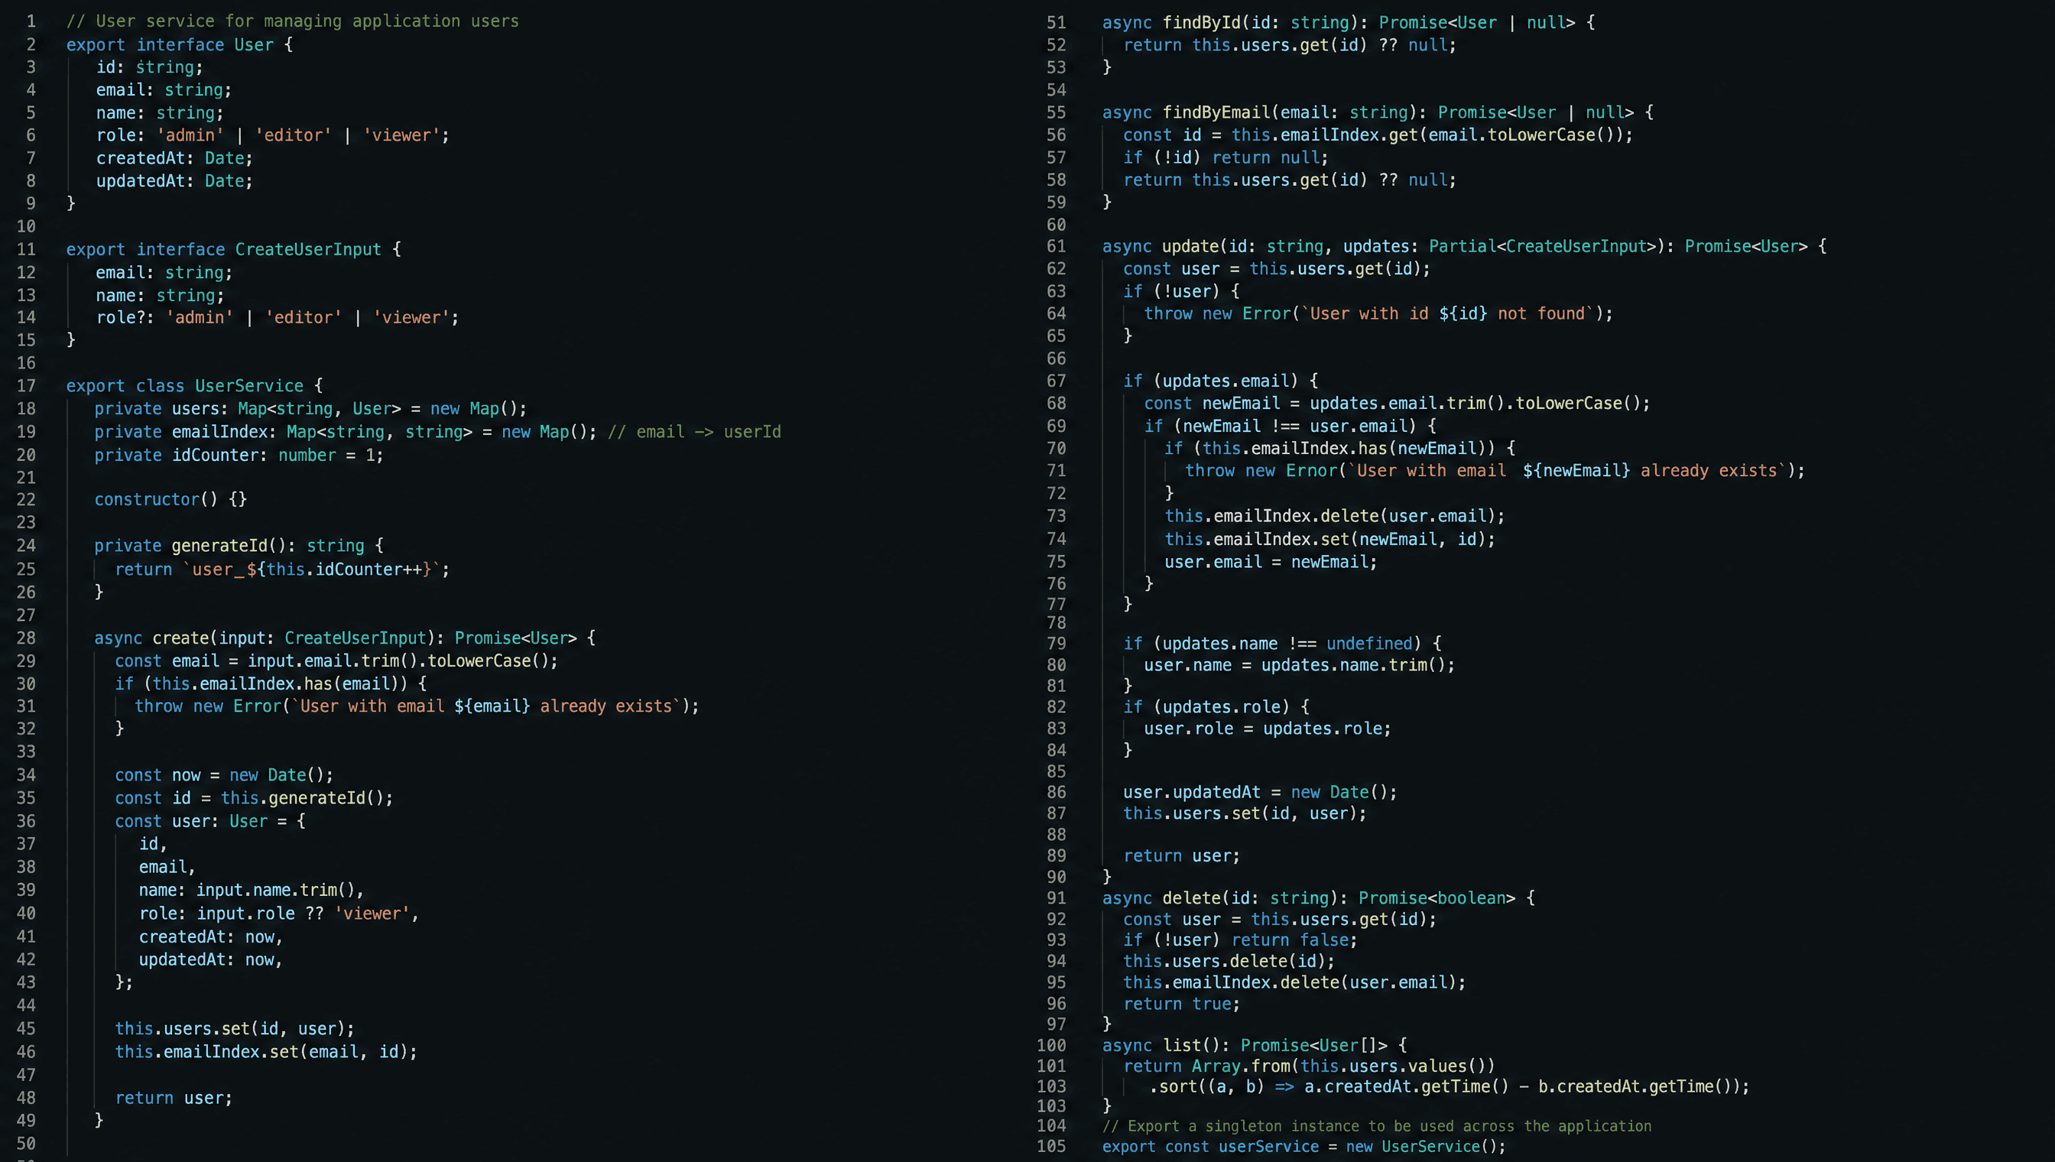Click "const user: User = {" on line 36
Image resolution: width=2055 pixels, height=1162 pixels.
click(210, 821)
